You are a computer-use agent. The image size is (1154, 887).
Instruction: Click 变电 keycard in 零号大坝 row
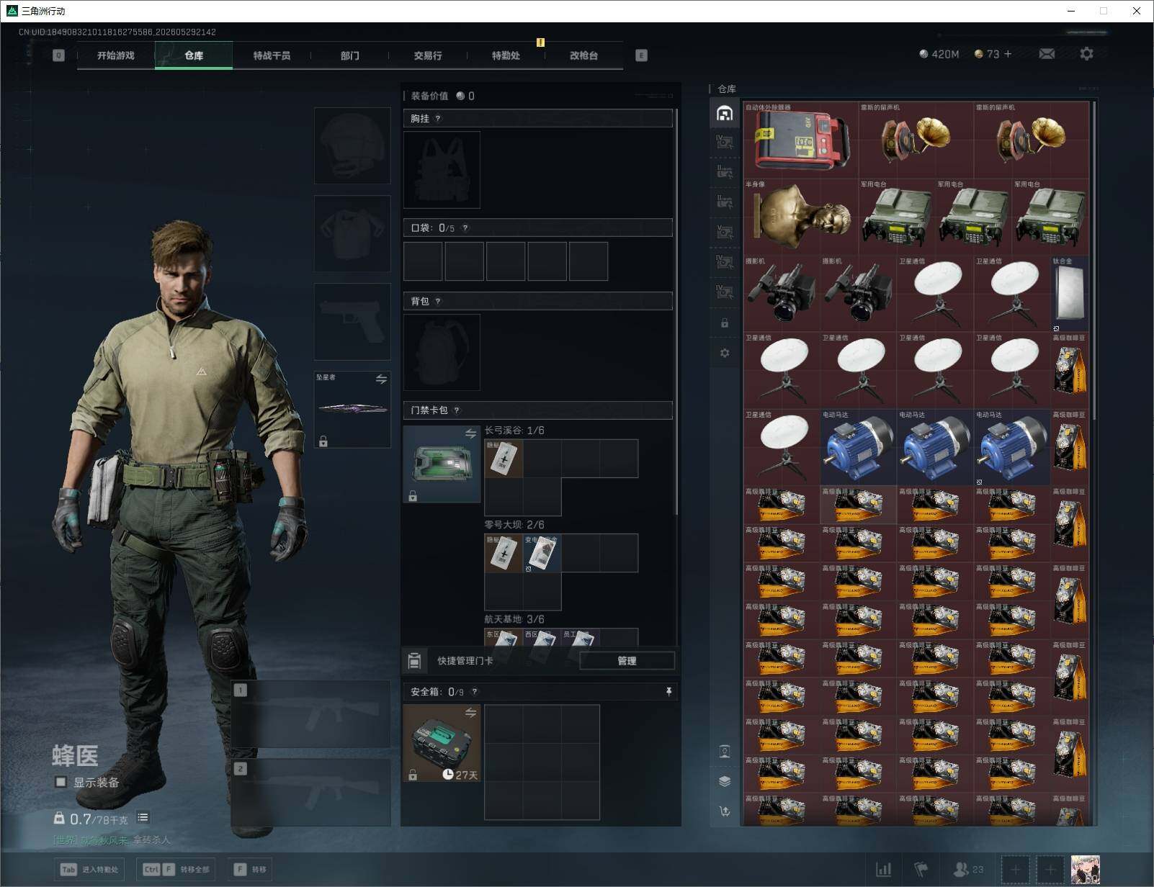(542, 553)
